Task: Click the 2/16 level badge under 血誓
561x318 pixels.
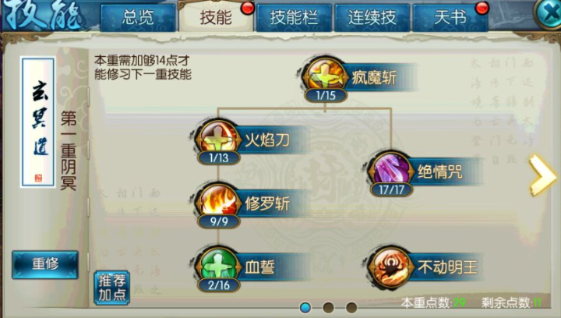Action: (x=219, y=285)
